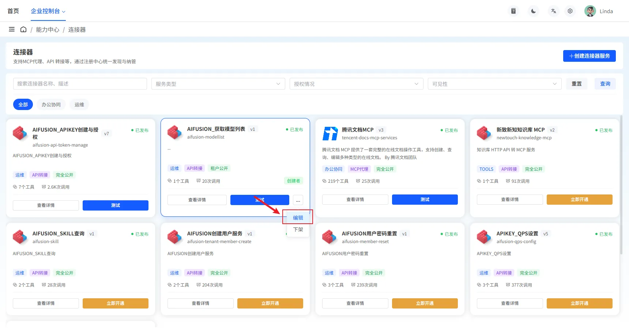Go to the home breadcrumb icon

23,29
